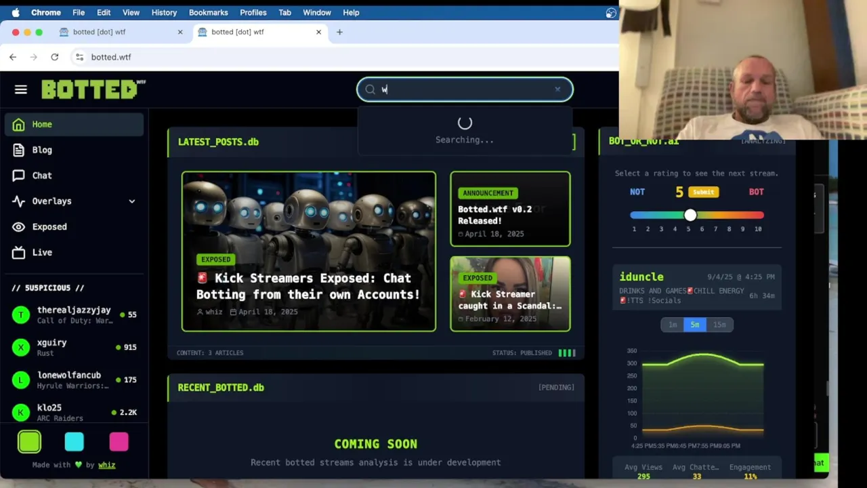Click therealjazzyjay avatar circle
Viewport: 867px width, 488px height.
pyautogui.click(x=21, y=314)
